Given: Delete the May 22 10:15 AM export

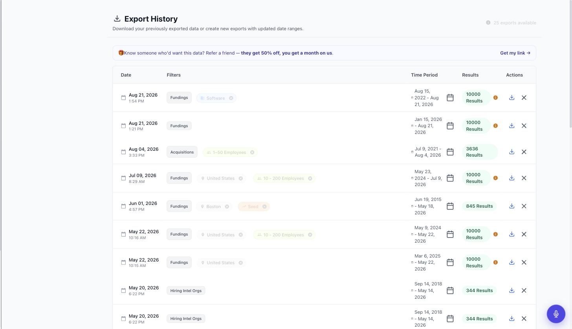Looking at the screenshot, I should pos(524,262).
